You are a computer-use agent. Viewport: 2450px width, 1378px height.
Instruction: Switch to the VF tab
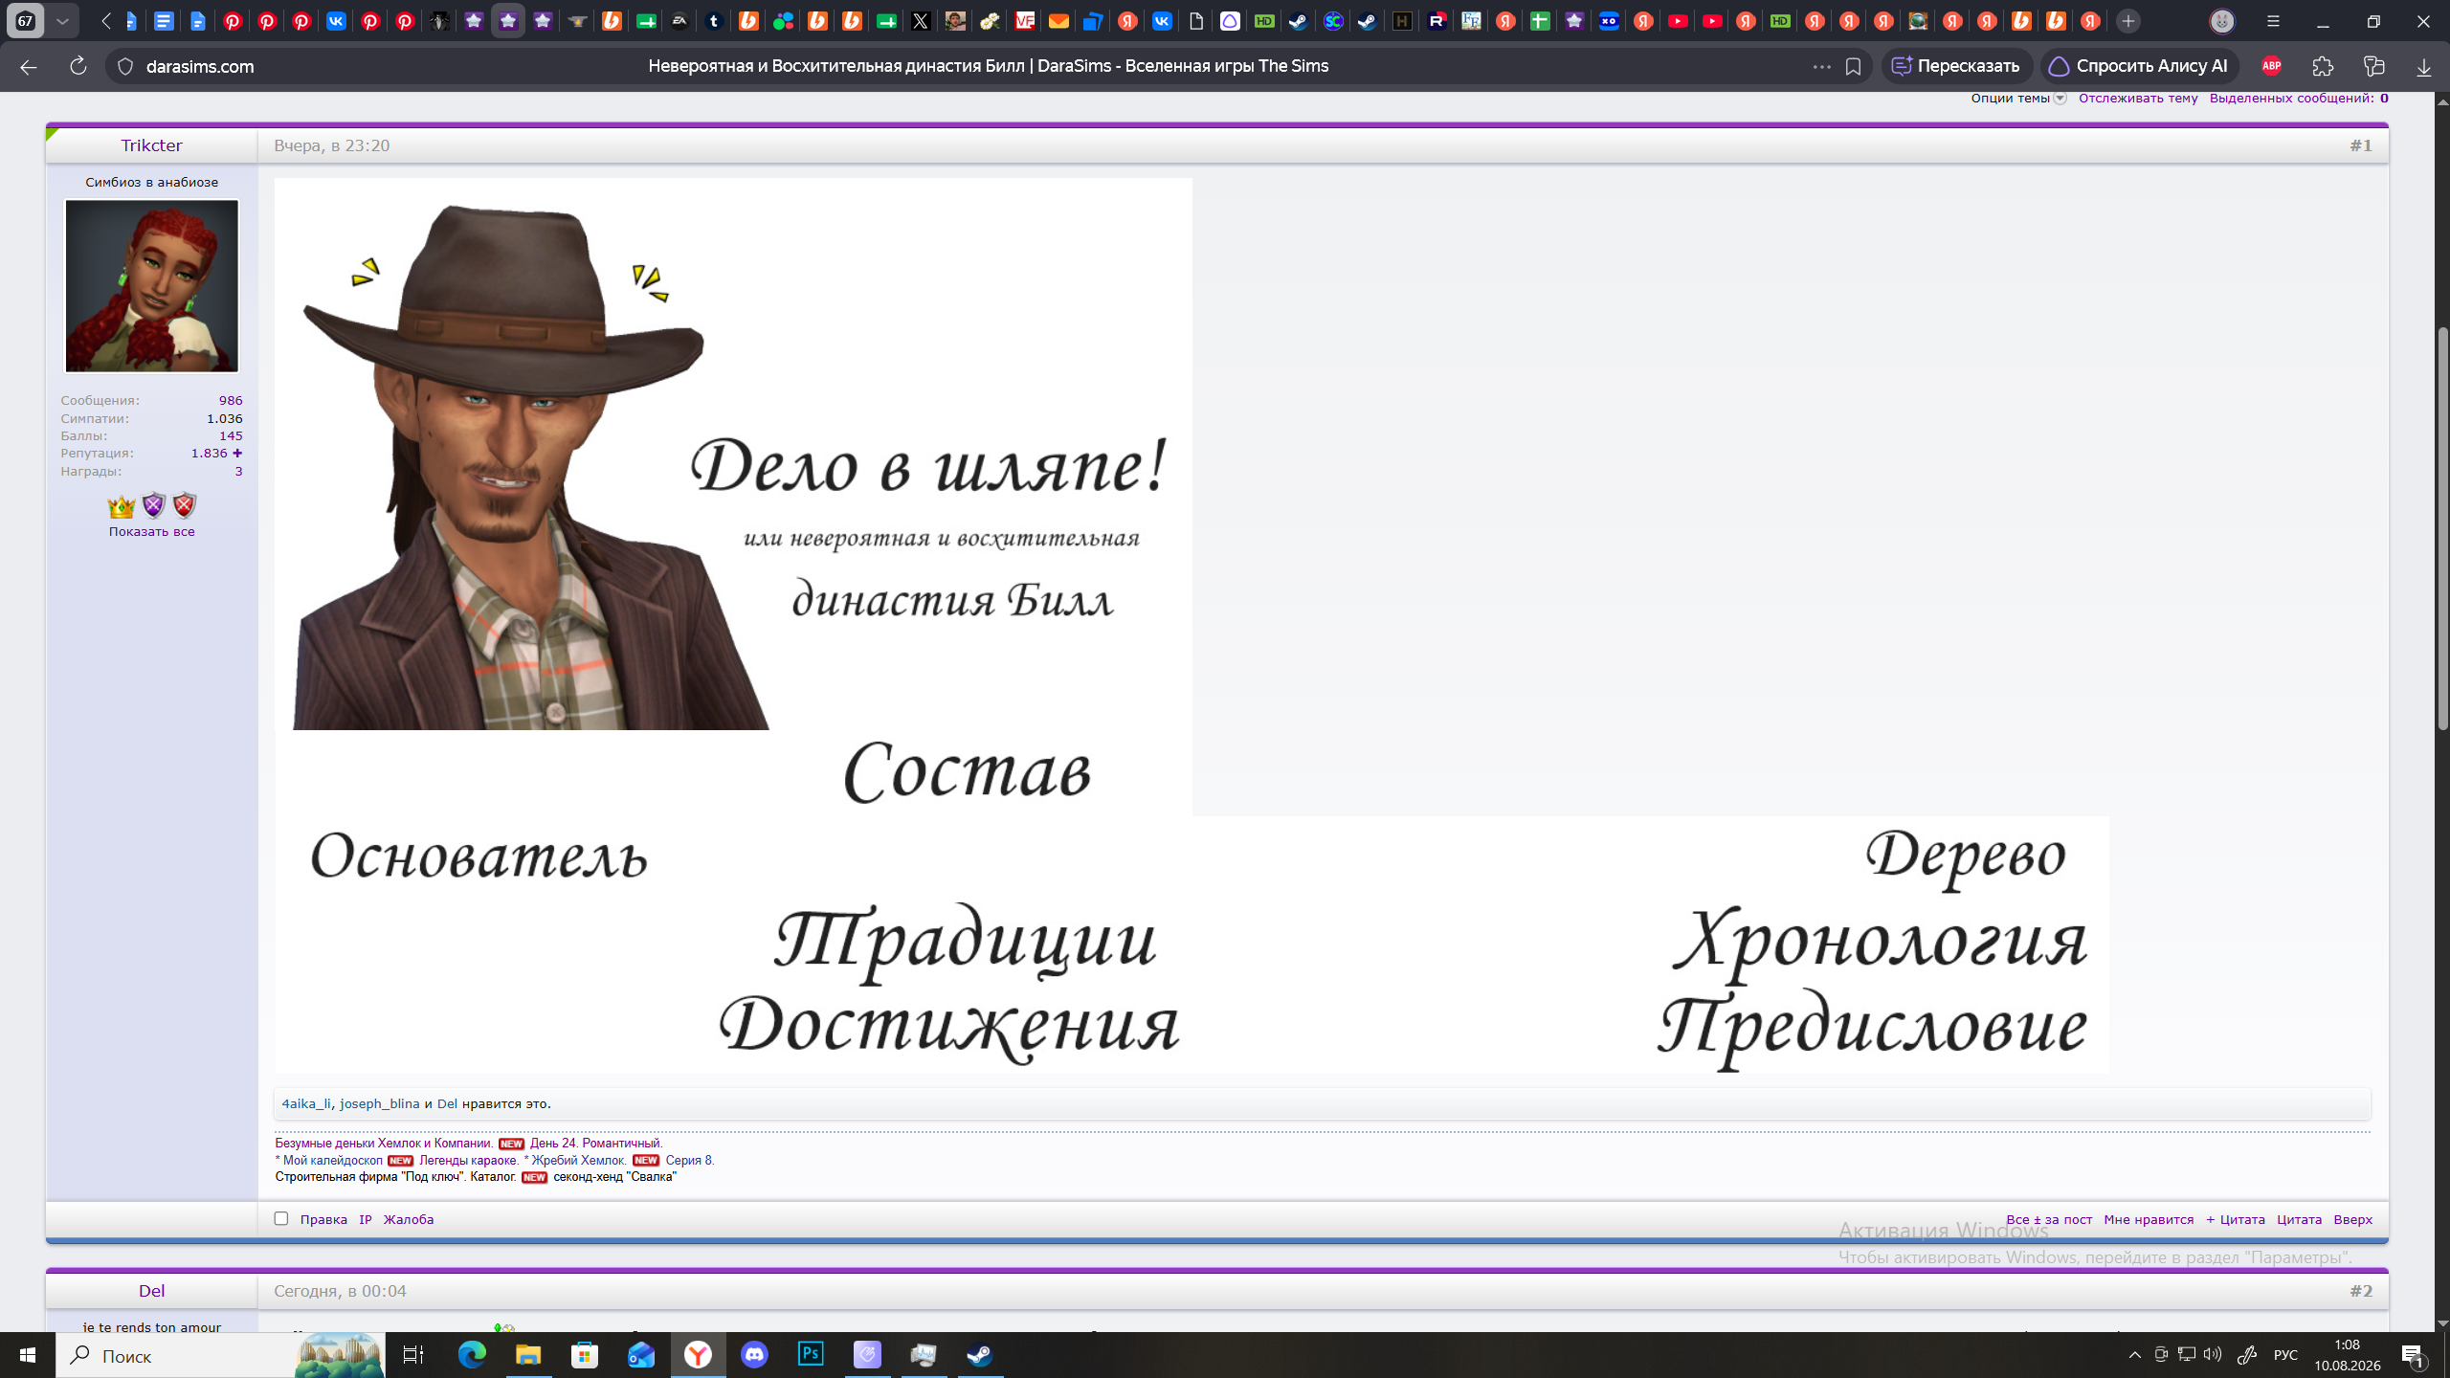pos(1024,21)
